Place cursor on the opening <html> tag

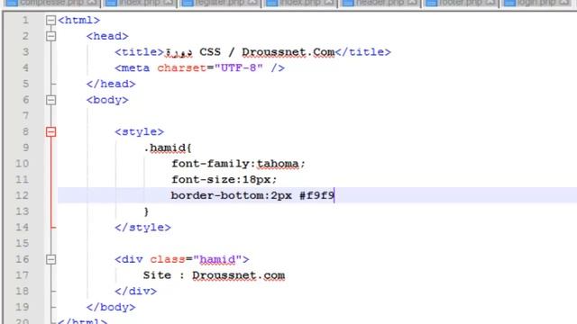point(79,20)
